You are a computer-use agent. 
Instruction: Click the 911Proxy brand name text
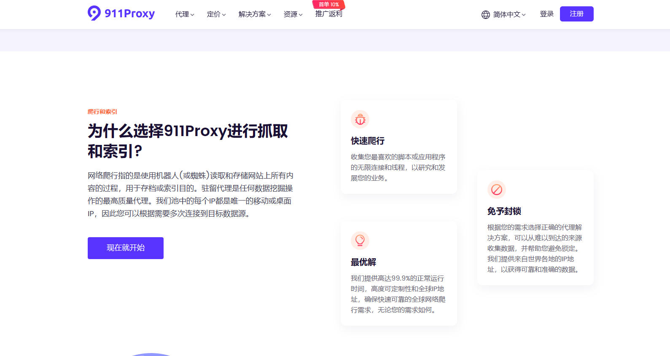(x=129, y=13)
